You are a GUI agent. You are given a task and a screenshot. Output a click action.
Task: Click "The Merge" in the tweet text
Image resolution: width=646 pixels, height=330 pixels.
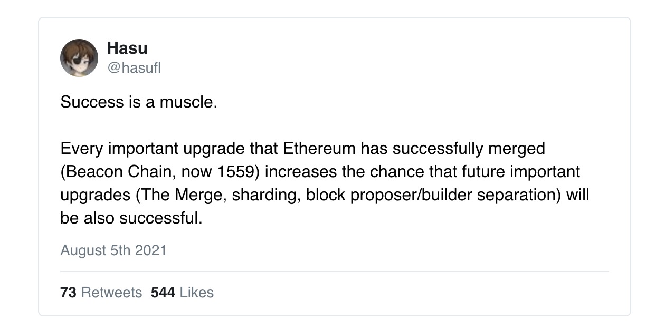click(181, 195)
